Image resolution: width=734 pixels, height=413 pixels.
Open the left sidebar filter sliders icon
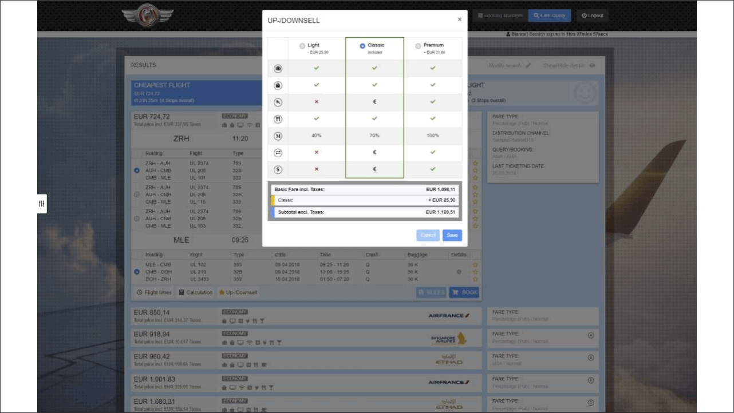42,204
